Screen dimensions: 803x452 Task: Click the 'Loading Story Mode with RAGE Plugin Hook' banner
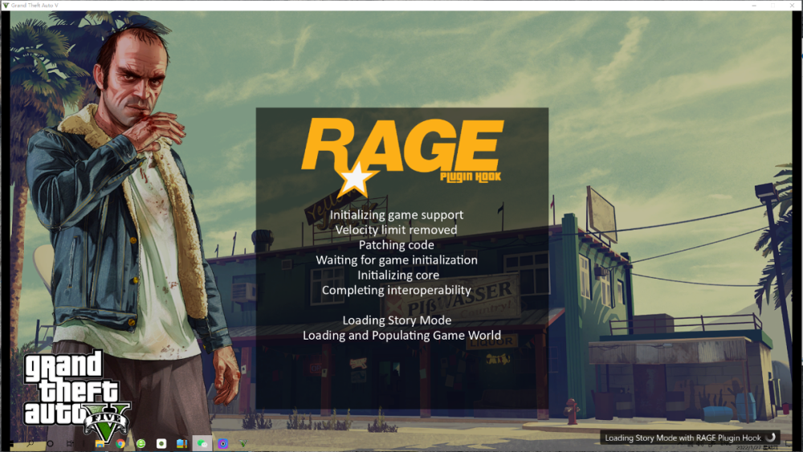coord(683,438)
